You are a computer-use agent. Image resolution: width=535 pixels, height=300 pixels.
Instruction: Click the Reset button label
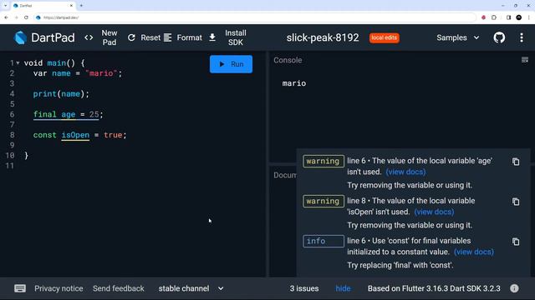coord(150,37)
